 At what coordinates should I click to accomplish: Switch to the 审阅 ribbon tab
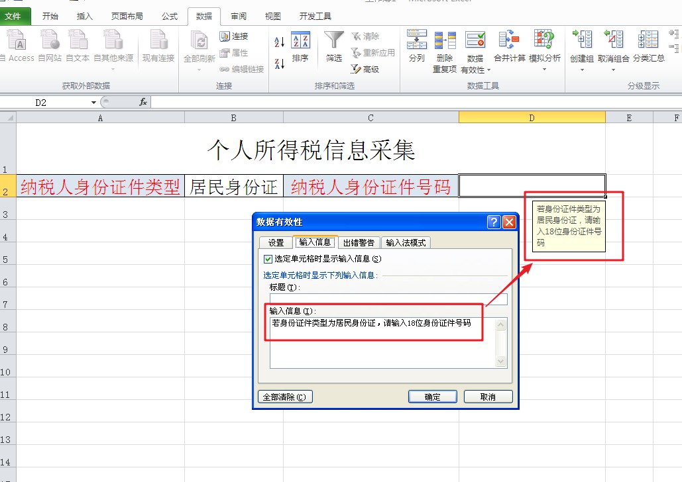239,16
